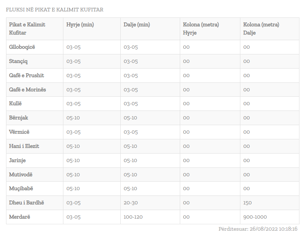The image size is (303, 236).
Task: Click the Hyrje (min) column header
Action: click(80, 25)
